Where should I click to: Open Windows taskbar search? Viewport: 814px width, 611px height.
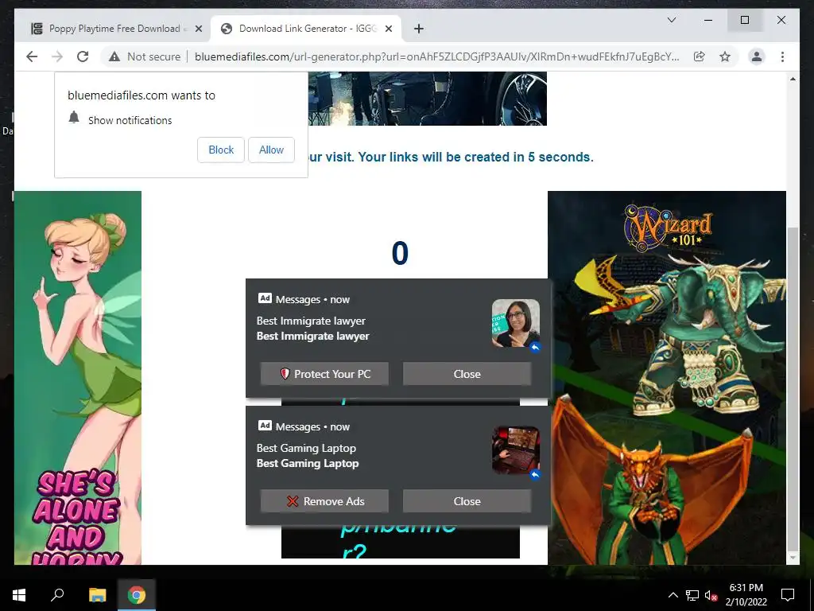(x=57, y=595)
